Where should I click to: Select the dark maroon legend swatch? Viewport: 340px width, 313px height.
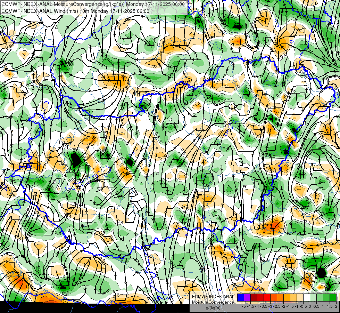(x=254, y=297)
